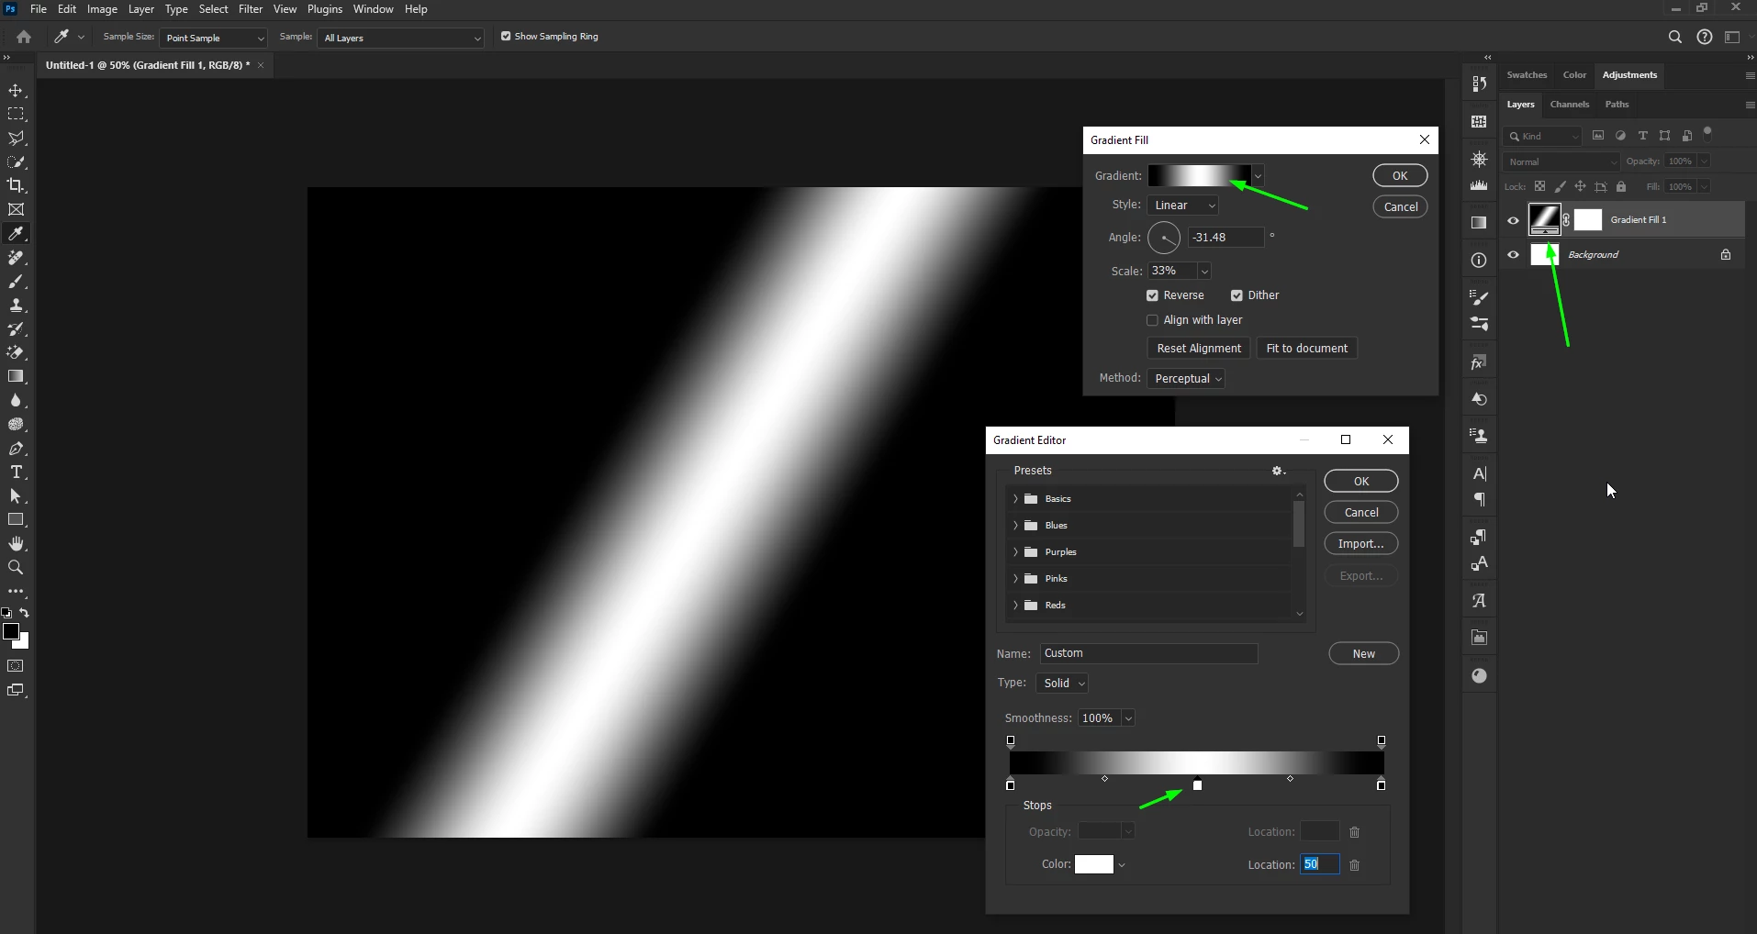Click OK in Gradient Editor
Image resolution: width=1757 pixels, height=934 pixels.
pos(1361,482)
